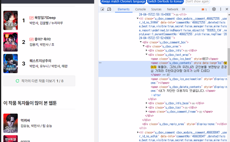Expand collapsed ellipsis in u_cbox_info div
Viewport: 230px width, 142px height.
pos(186,51)
